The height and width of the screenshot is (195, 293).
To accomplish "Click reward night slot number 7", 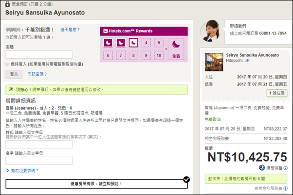I will point(121,55).
